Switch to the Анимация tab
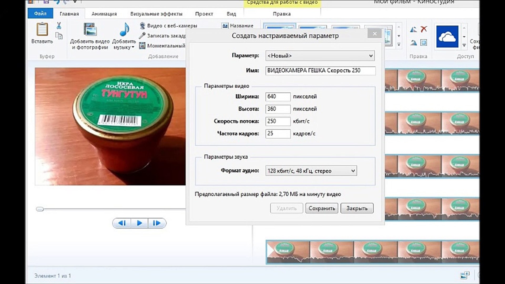 click(x=104, y=14)
